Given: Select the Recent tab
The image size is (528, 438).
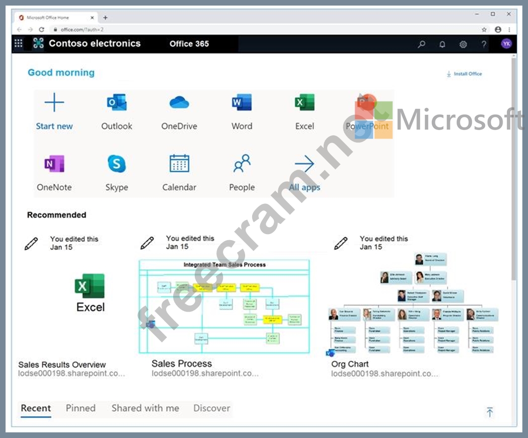Looking at the screenshot, I should pos(36,408).
